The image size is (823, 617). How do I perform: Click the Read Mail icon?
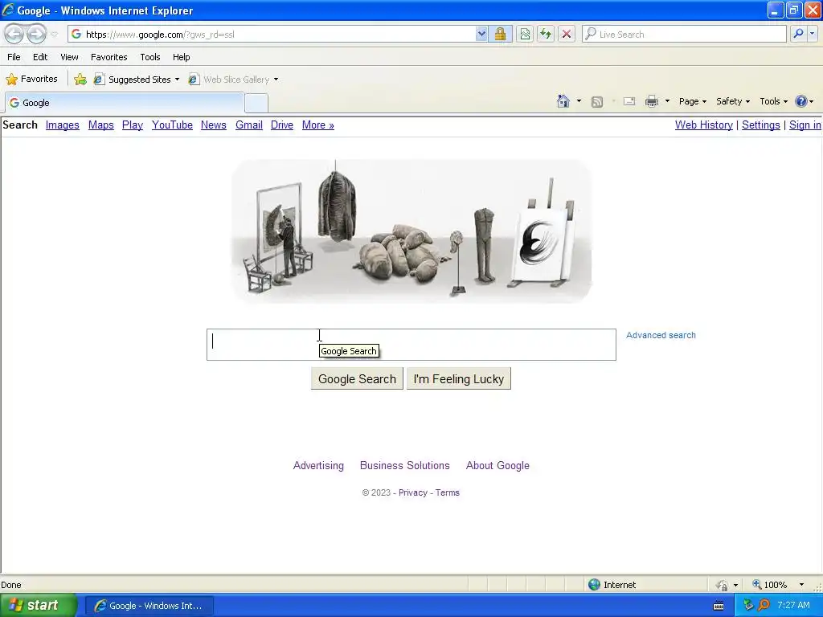(x=629, y=101)
